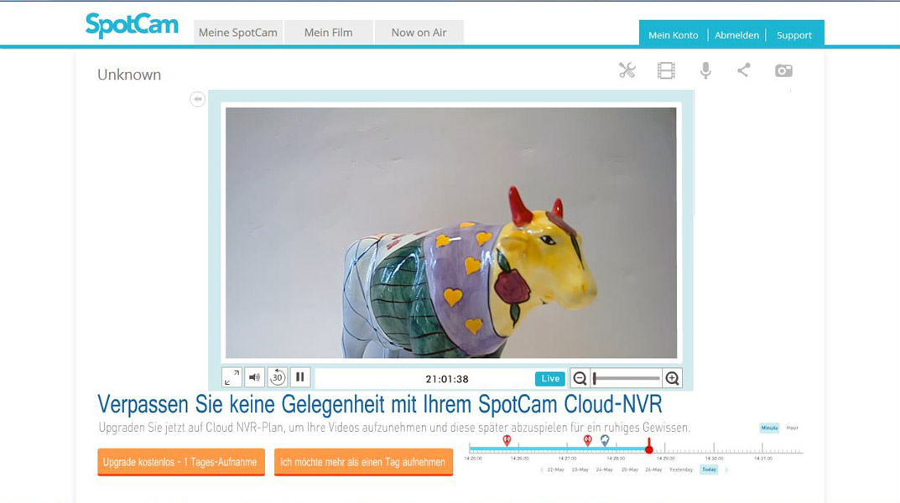Image resolution: width=900 pixels, height=503 pixels.
Task: Click the camera name Unknown
Action: pos(129,75)
